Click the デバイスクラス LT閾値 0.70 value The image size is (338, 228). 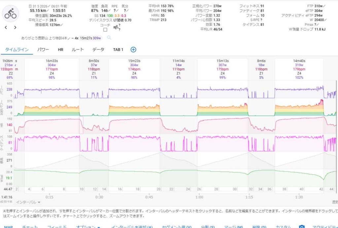[x=122, y=20]
